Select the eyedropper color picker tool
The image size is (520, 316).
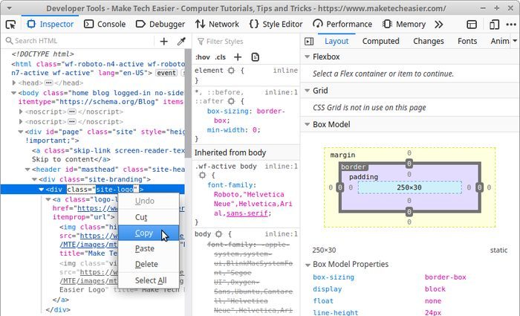tap(181, 41)
